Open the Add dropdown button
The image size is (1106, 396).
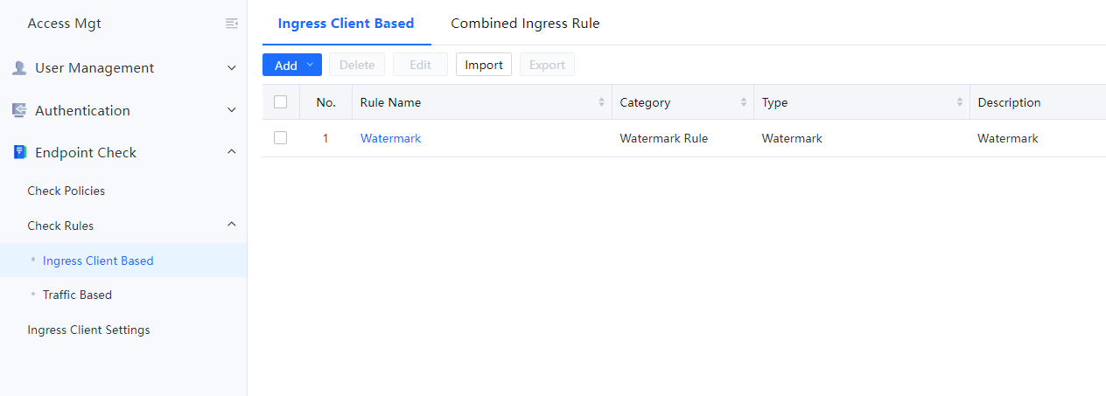tap(292, 65)
